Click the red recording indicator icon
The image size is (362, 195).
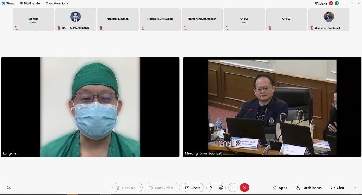[x=331, y=3]
